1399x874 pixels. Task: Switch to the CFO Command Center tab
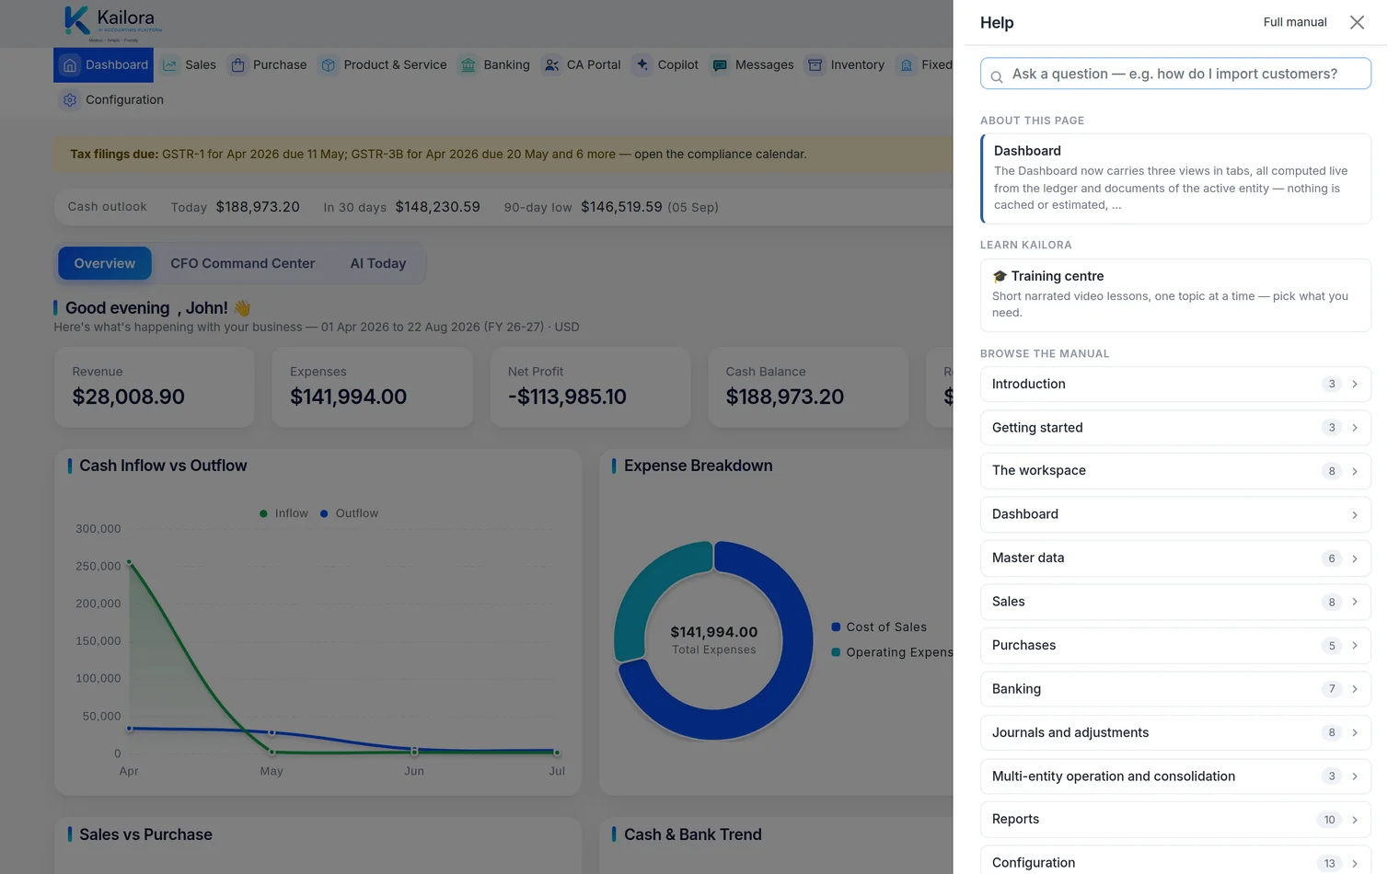242,263
